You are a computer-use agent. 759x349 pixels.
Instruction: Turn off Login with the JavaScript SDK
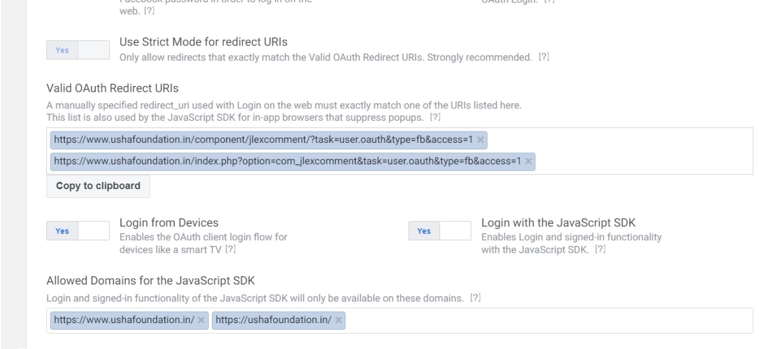click(x=440, y=231)
